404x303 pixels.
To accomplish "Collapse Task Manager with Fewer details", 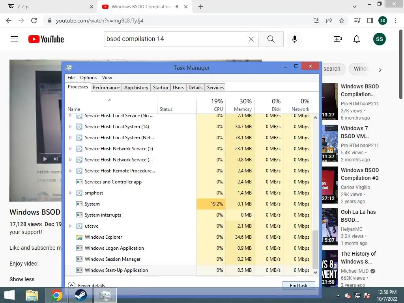I will [86, 285].
